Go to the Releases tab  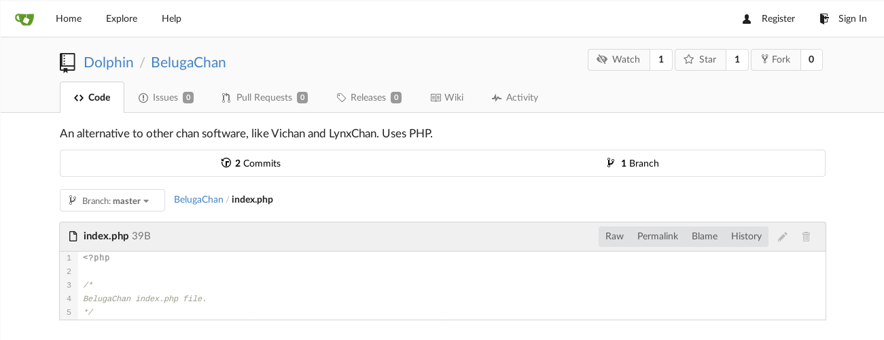[369, 97]
